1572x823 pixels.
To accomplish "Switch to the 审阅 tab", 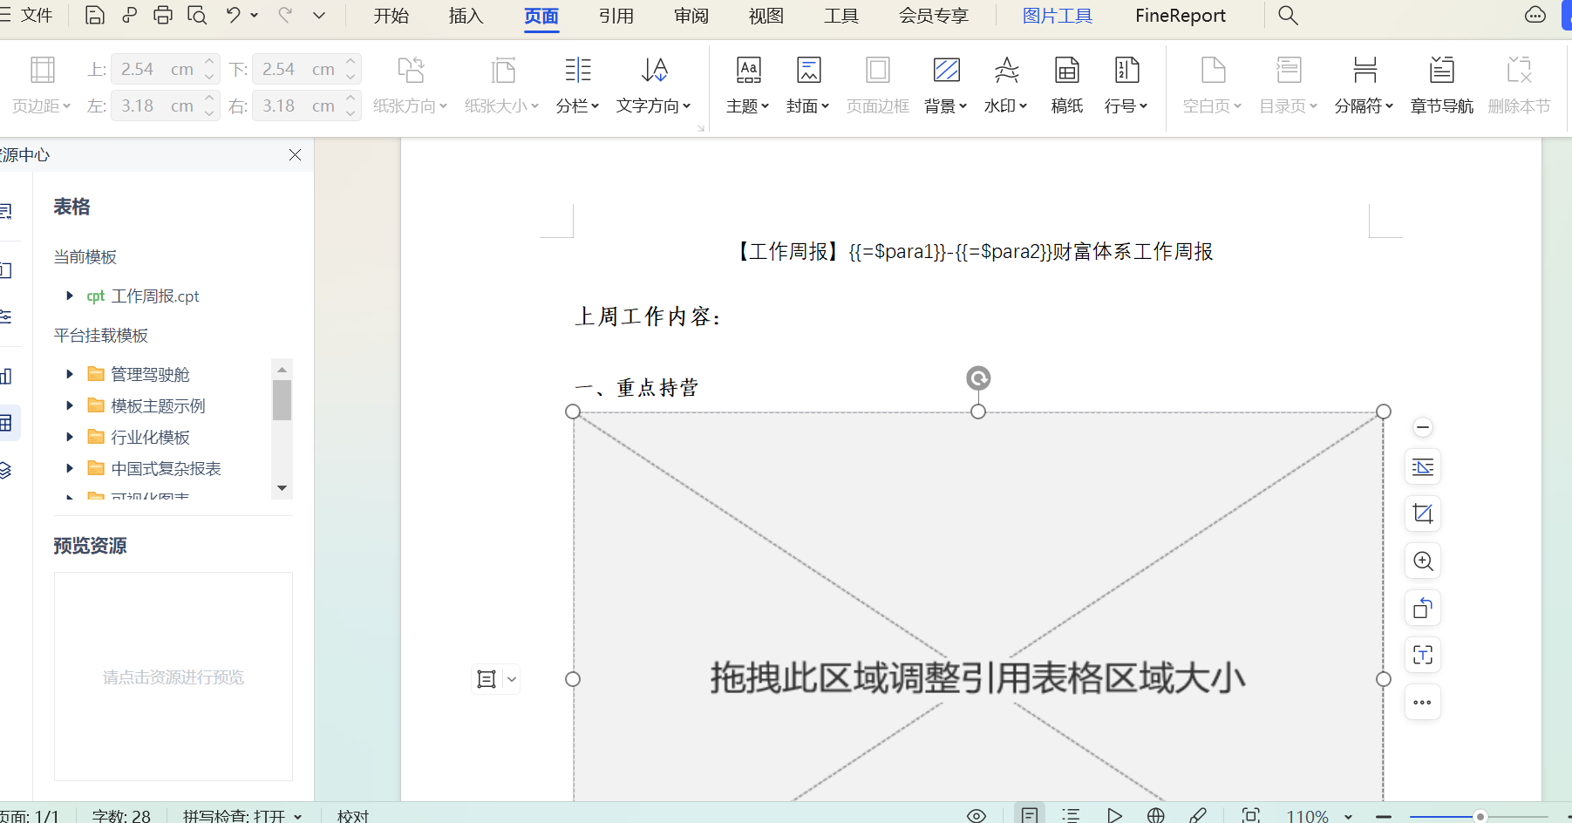I will (691, 16).
